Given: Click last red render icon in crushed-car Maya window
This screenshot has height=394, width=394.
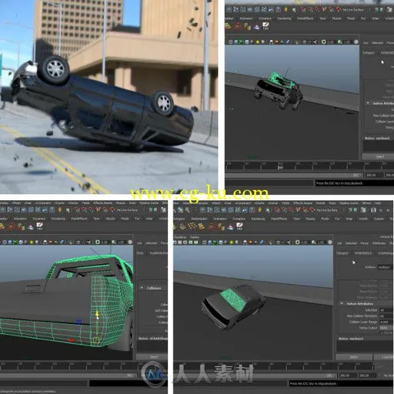Looking at the screenshot, I should [x=339, y=9].
